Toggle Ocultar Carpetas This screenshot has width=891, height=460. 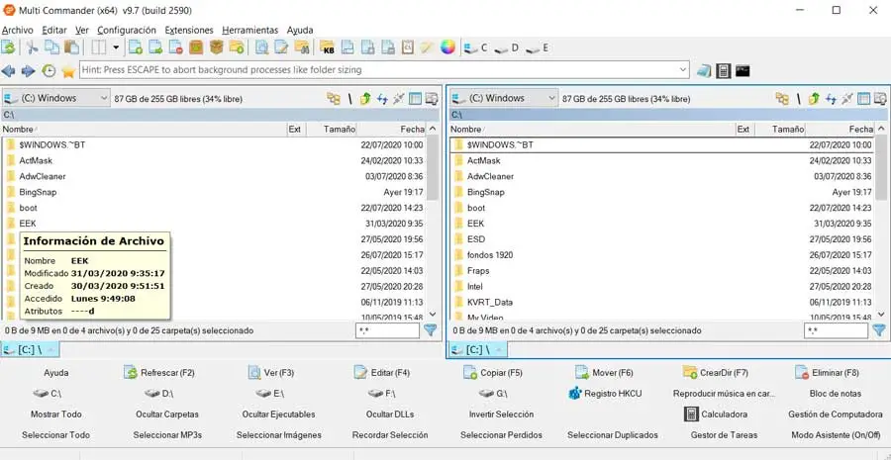click(x=167, y=414)
